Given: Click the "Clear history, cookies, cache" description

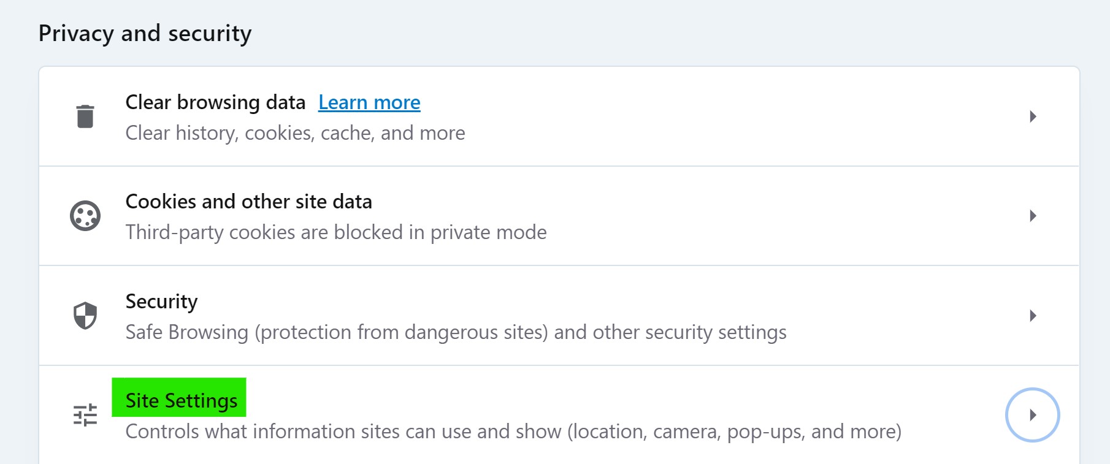Looking at the screenshot, I should tap(295, 133).
